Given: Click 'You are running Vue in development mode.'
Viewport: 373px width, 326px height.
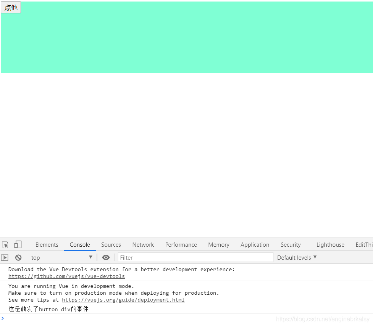Looking at the screenshot, I should point(71,286).
